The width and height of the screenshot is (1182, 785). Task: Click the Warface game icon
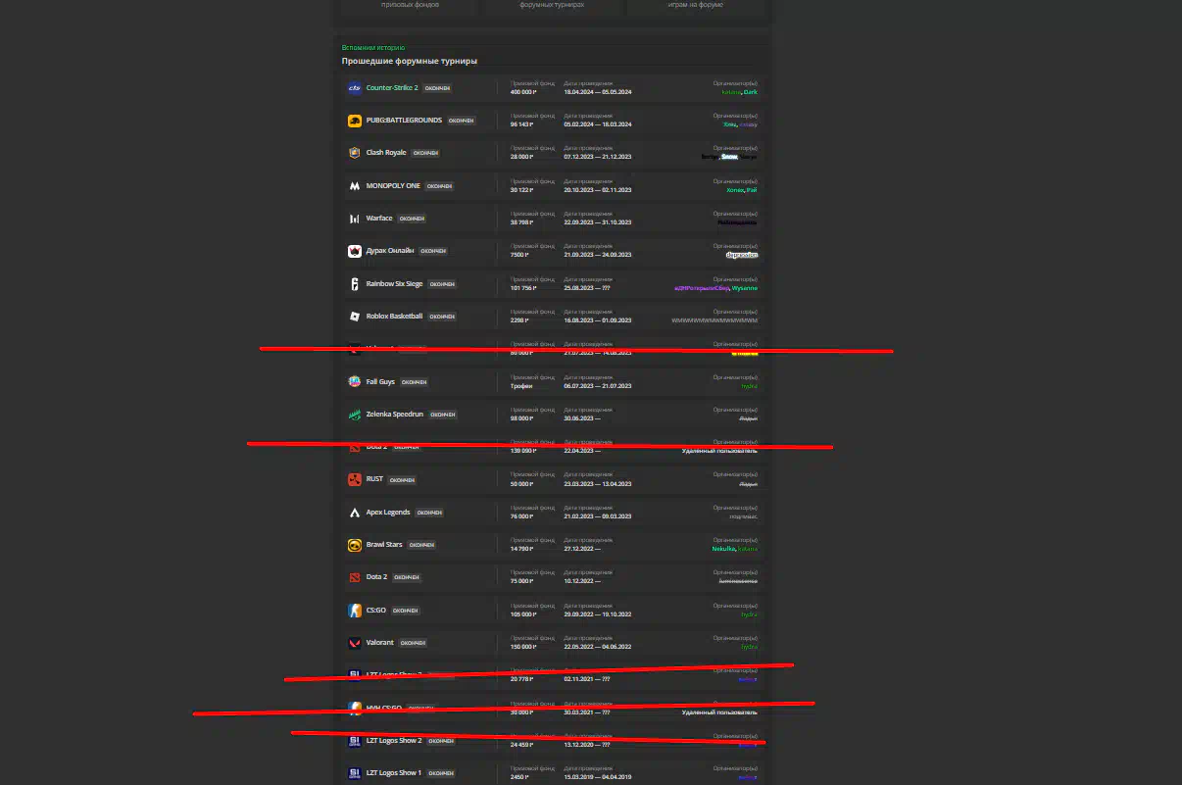coord(355,219)
